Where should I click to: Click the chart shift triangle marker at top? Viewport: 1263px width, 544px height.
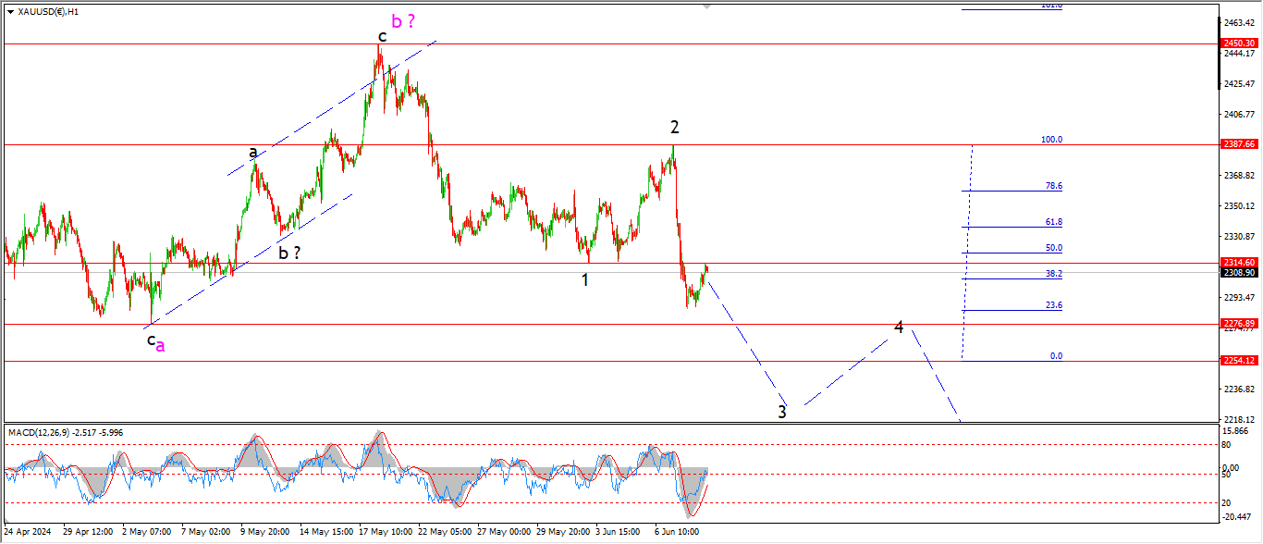coord(707,6)
